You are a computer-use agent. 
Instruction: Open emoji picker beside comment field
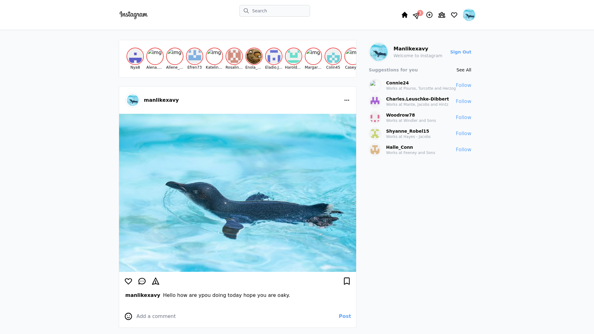tap(128, 316)
